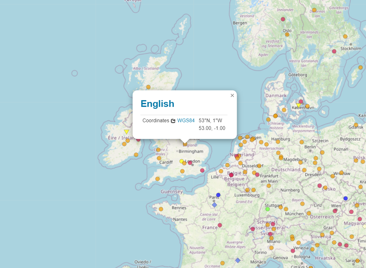Image resolution: width=366 pixels, height=268 pixels.
Task: Select the orange marker on Gotland island
Action: (360, 68)
